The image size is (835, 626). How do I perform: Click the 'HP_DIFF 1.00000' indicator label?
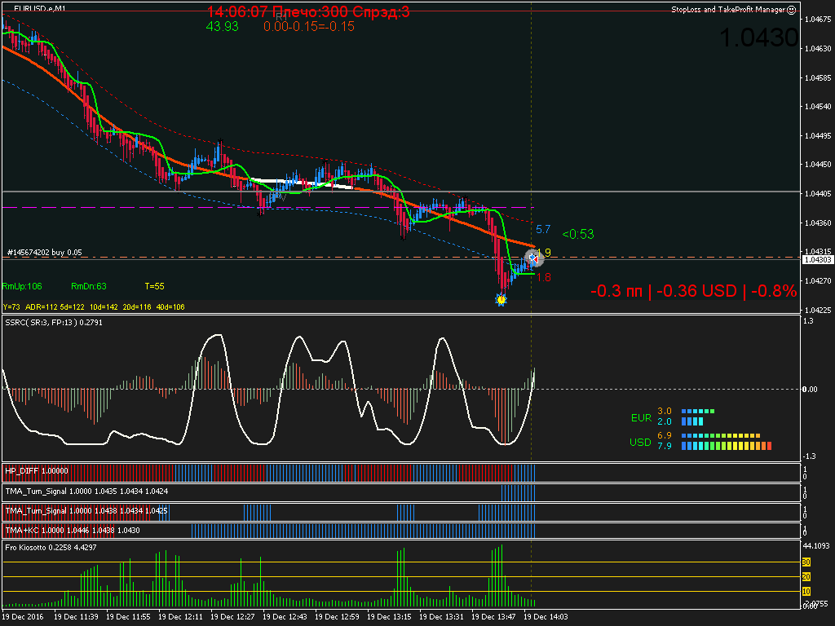pyautogui.click(x=37, y=471)
